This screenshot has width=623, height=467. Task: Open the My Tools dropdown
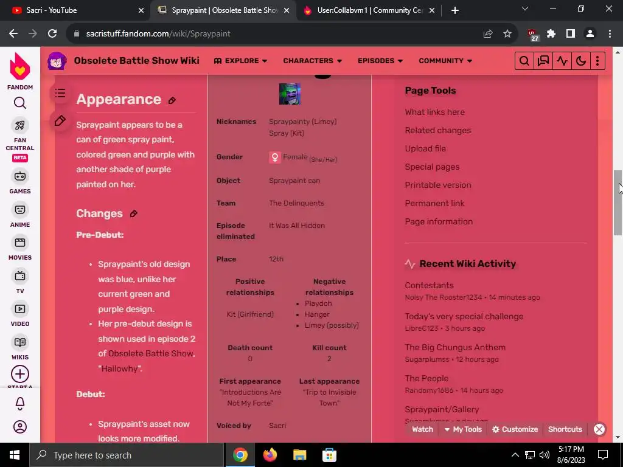point(463,429)
